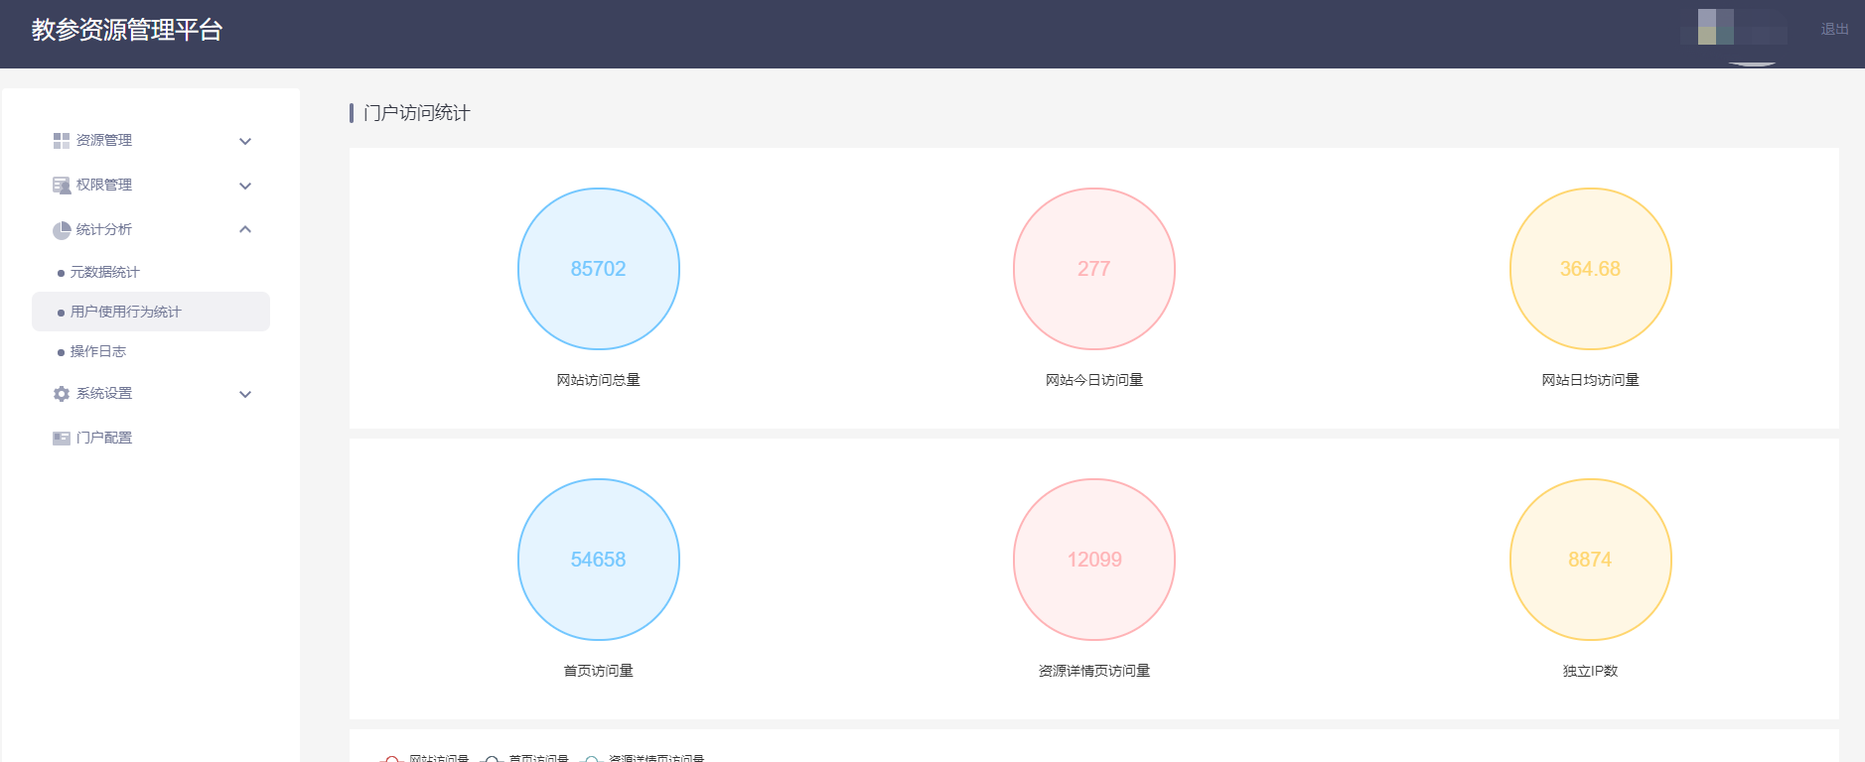Screen dimensions: 1865x762
Task: Click the 权限管理 sidebar icon
Action: [x=62, y=186]
